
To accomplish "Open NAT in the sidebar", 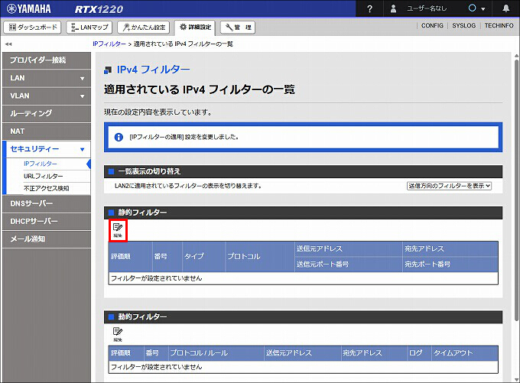I will click(47, 131).
